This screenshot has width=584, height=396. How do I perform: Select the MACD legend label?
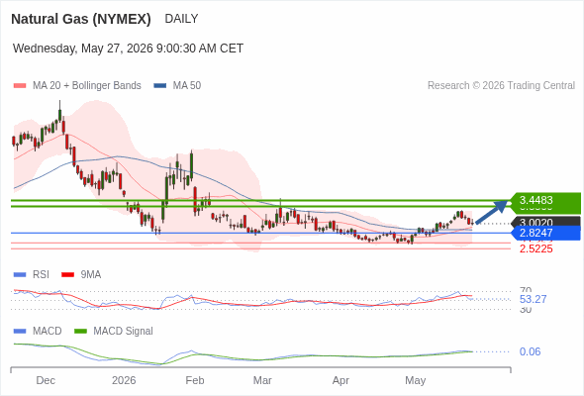tap(48, 332)
